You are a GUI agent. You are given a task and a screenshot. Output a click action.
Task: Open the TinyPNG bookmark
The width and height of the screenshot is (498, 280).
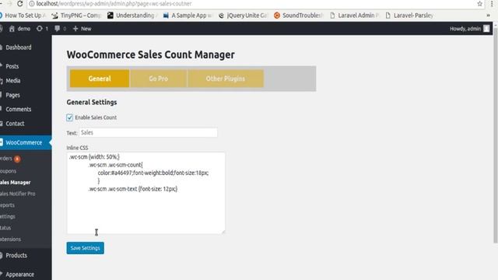click(x=76, y=16)
